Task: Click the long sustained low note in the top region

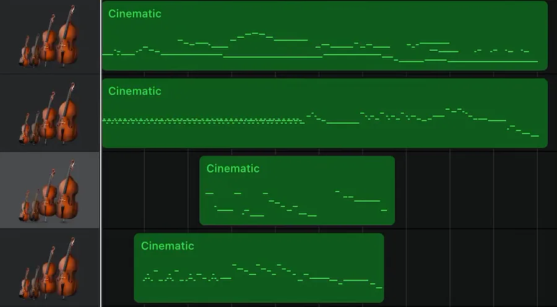Action: [x=272, y=57]
